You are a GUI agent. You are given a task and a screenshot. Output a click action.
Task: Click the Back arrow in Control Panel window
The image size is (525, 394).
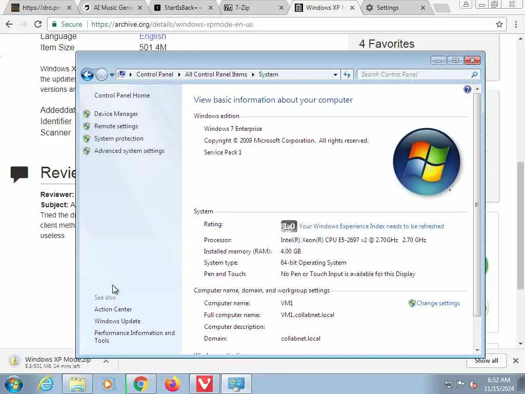click(87, 74)
